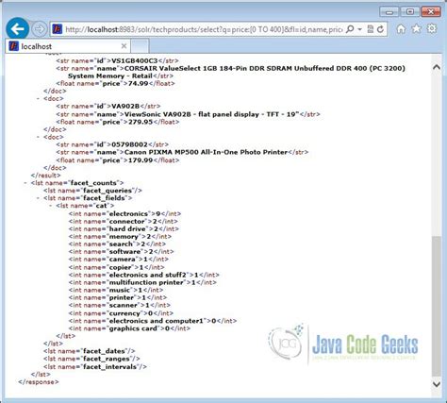
Task: Open the Home page icon
Action: (x=401, y=29)
